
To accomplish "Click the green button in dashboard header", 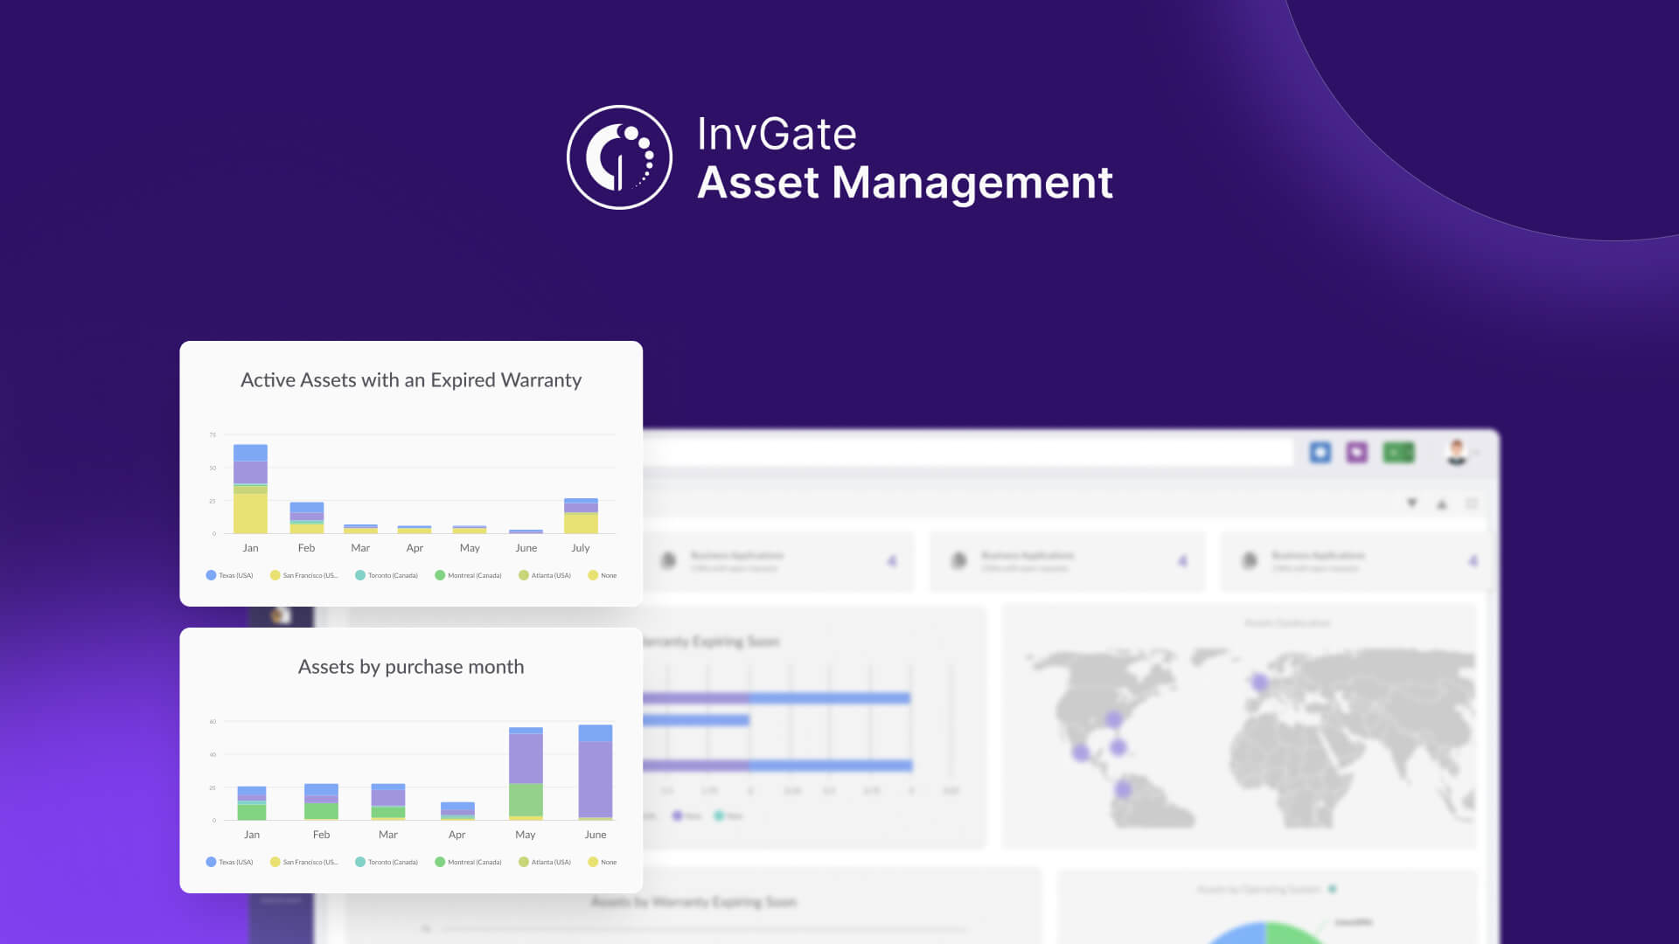I will (x=1398, y=452).
